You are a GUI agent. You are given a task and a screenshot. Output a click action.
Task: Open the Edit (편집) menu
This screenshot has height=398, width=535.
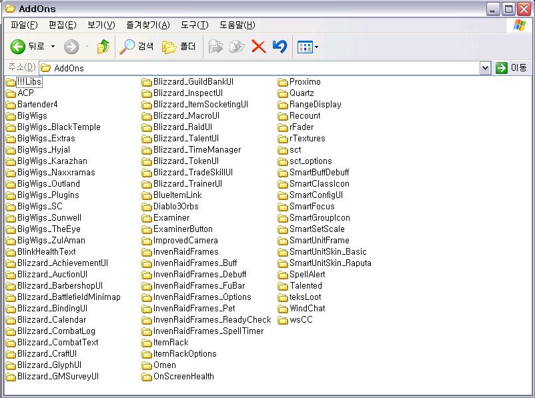[x=63, y=25]
